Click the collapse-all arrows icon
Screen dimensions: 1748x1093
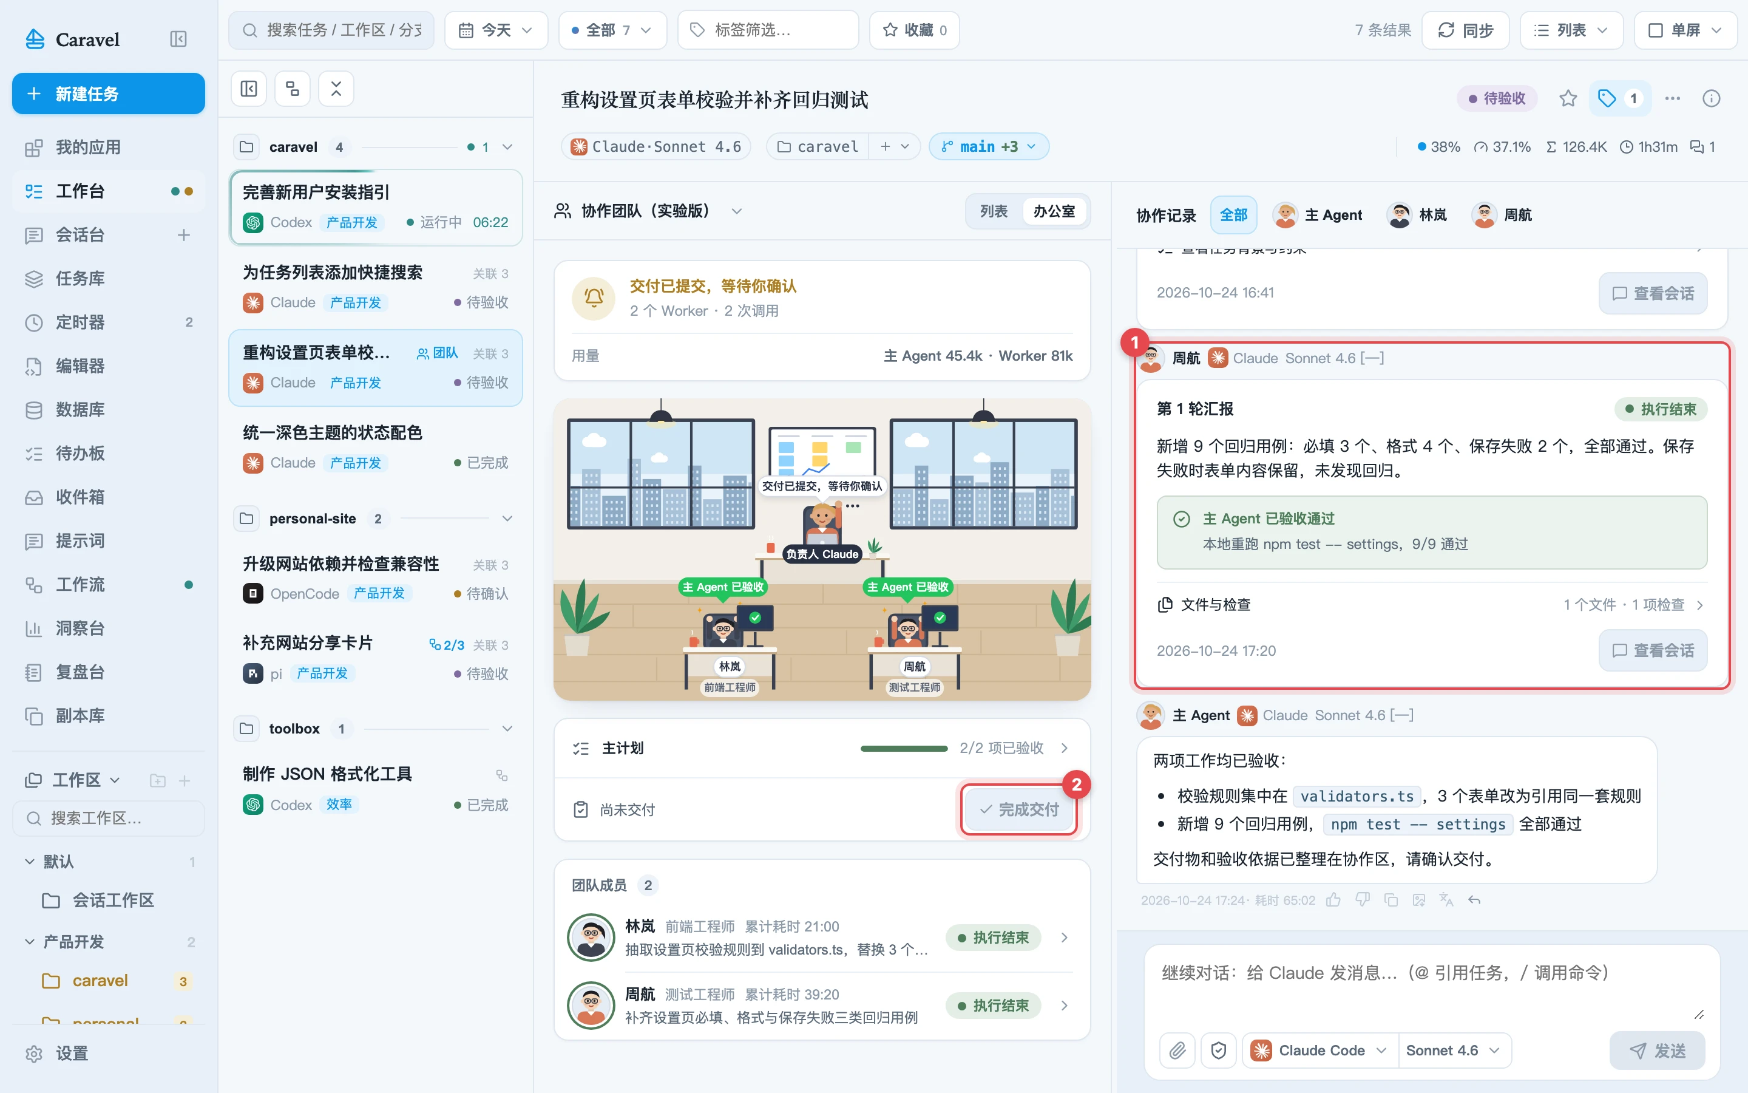coord(336,89)
